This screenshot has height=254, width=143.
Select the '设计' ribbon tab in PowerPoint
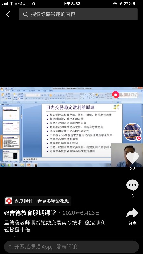(18, 91)
